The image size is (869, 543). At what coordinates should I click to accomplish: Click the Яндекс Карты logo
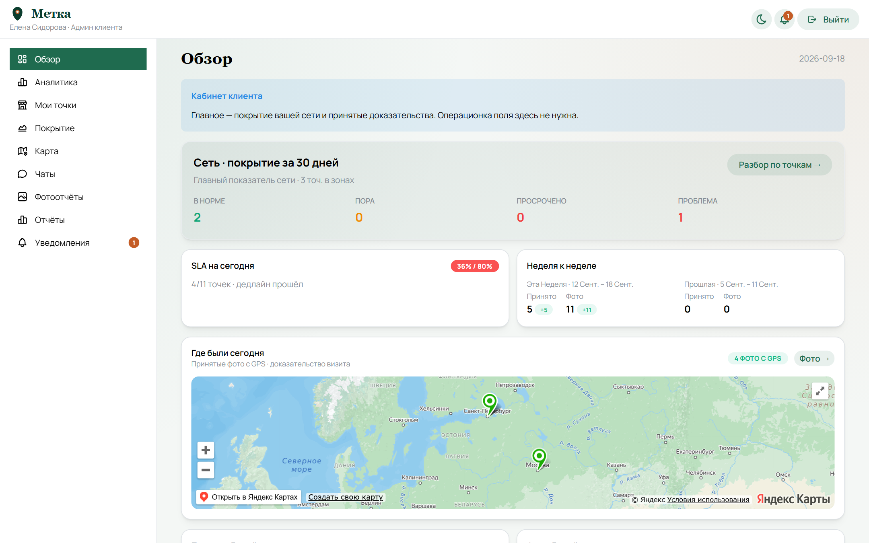tap(793, 499)
